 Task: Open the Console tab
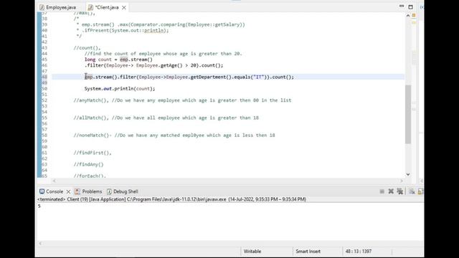[x=55, y=191]
